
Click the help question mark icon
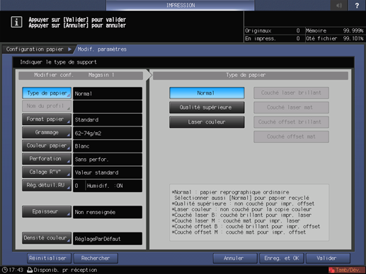click(x=357, y=5)
